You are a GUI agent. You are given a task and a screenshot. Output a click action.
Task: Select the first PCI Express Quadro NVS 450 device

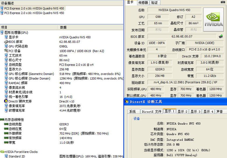click(34, 8)
